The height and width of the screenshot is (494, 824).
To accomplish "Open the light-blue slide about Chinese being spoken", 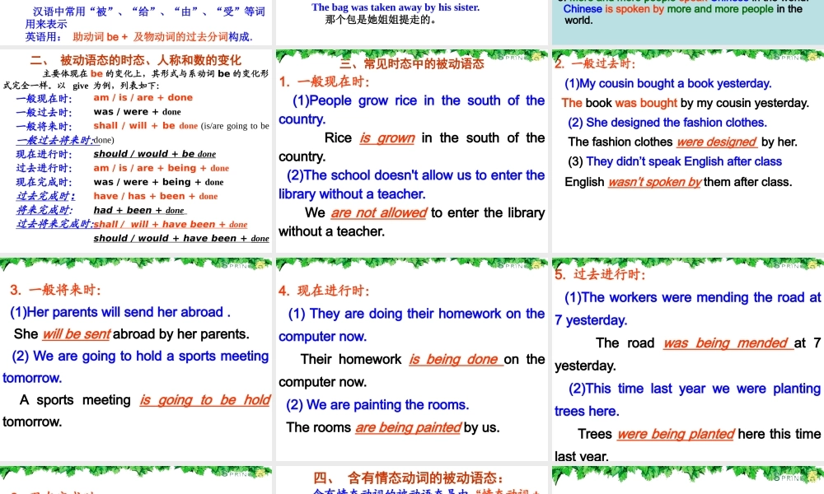I will pyautogui.click(x=688, y=22).
